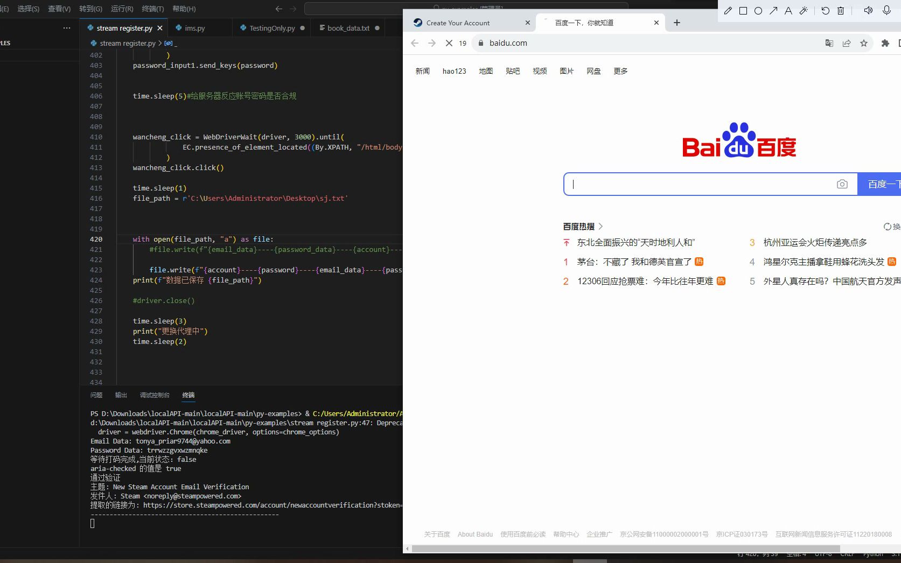The width and height of the screenshot is (901, 563).
Task: Open the 帮助(H) menu
Action: (184, 9)
